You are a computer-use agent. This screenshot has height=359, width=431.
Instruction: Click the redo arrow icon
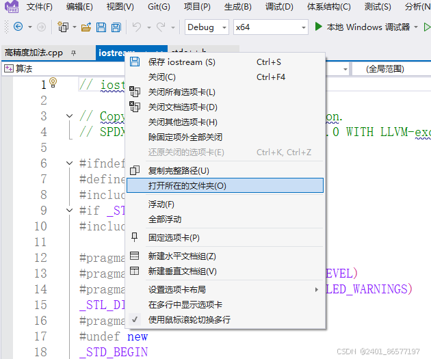coord(161,27)
